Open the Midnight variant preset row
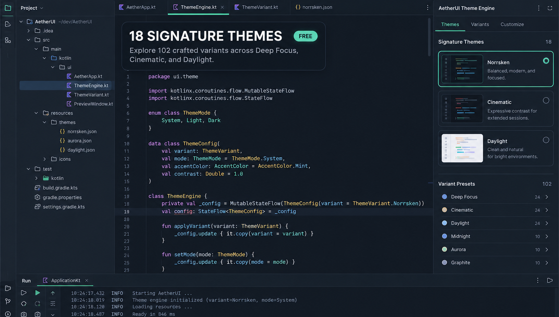 [495, 236]
